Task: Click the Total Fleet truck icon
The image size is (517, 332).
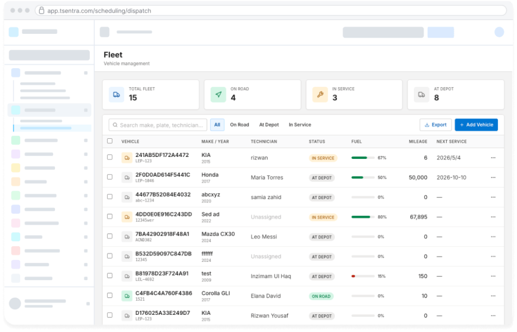Action: pyautogui.click(x=117, y=94)
